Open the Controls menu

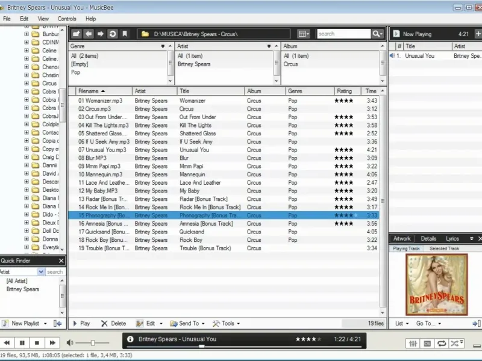click(67, 19)
